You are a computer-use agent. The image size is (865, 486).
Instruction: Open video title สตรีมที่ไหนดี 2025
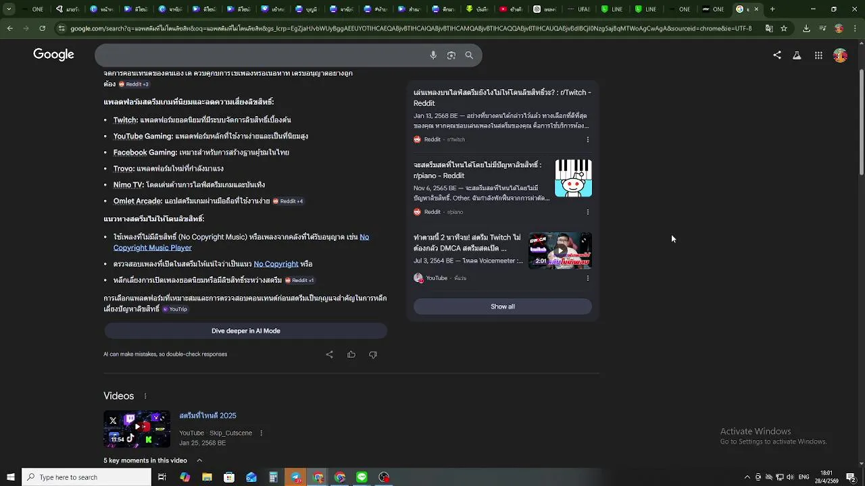[x=207, y=416]
